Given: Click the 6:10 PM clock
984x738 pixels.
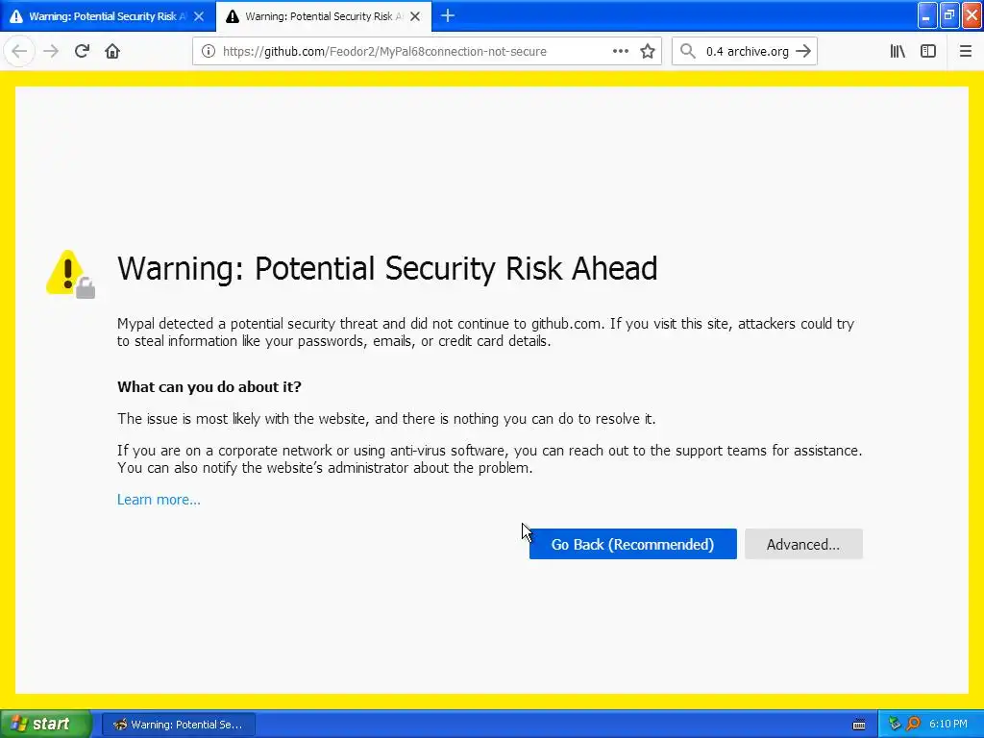Looking at the screenshot, I should tap(948, 725).
